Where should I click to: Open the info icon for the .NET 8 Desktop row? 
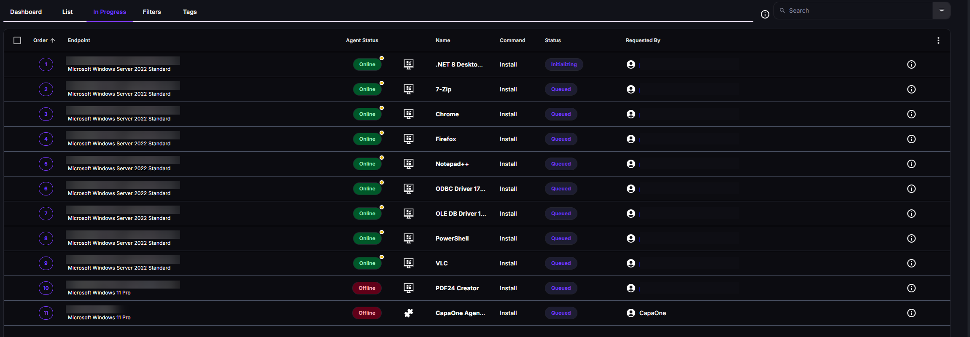tap(911, 64)
